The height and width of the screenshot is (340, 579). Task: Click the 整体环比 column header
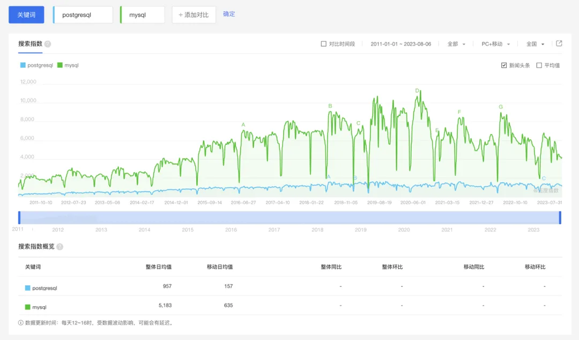click(x=392, y=267)
